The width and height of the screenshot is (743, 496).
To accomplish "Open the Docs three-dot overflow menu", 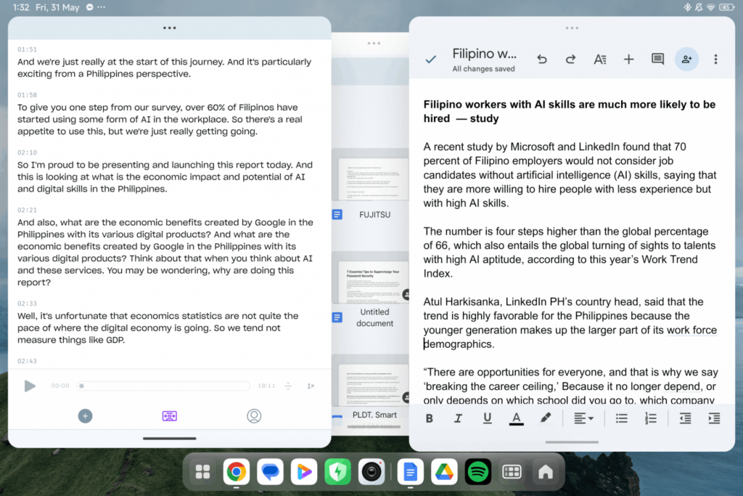I will 715,60.
